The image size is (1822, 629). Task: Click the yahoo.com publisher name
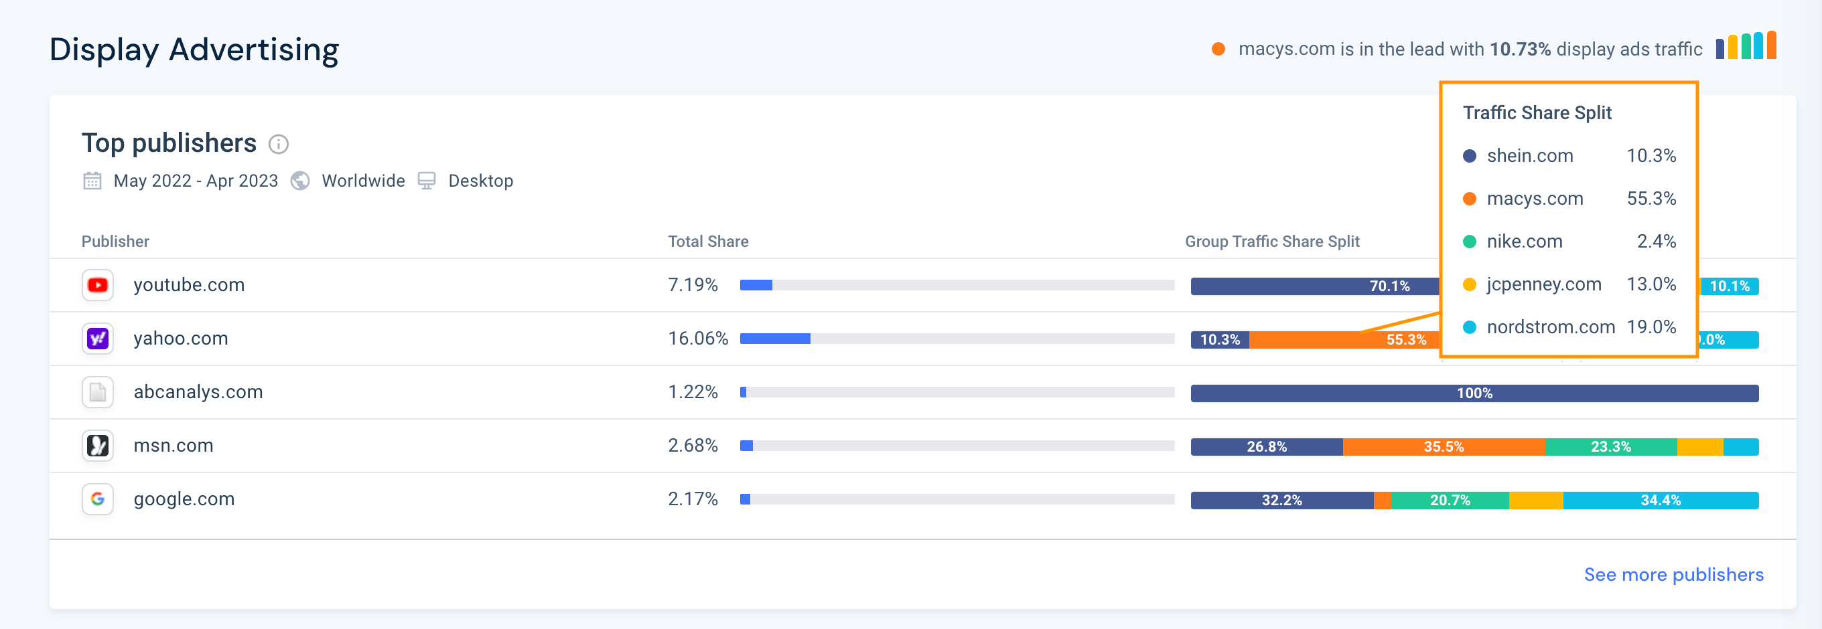pyautogui.click(x=180, y=339)
